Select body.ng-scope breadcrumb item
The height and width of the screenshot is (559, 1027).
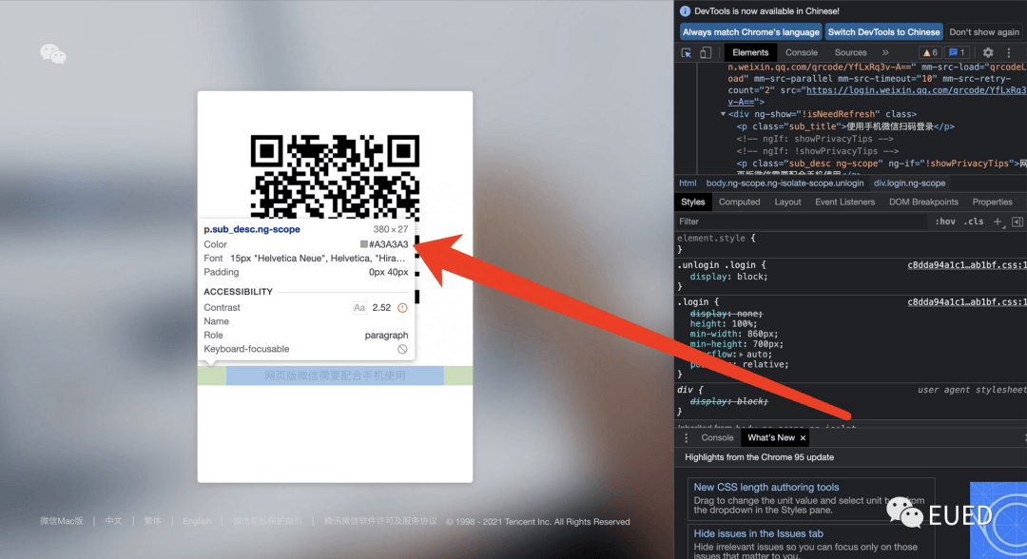[784, 183]
